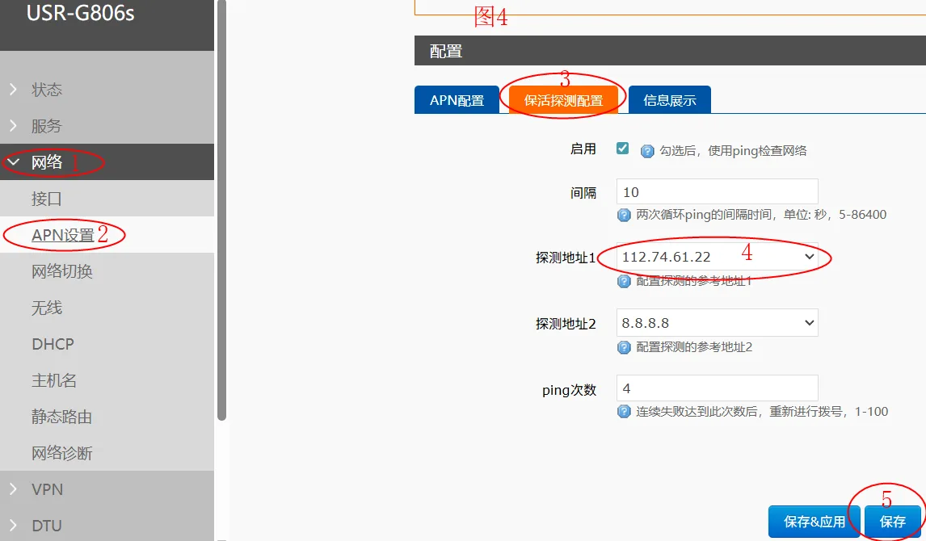The width and height of the screenshot is (926, 541).
Task: Expand the VPN sidebar menu
Action: [107, 489]
